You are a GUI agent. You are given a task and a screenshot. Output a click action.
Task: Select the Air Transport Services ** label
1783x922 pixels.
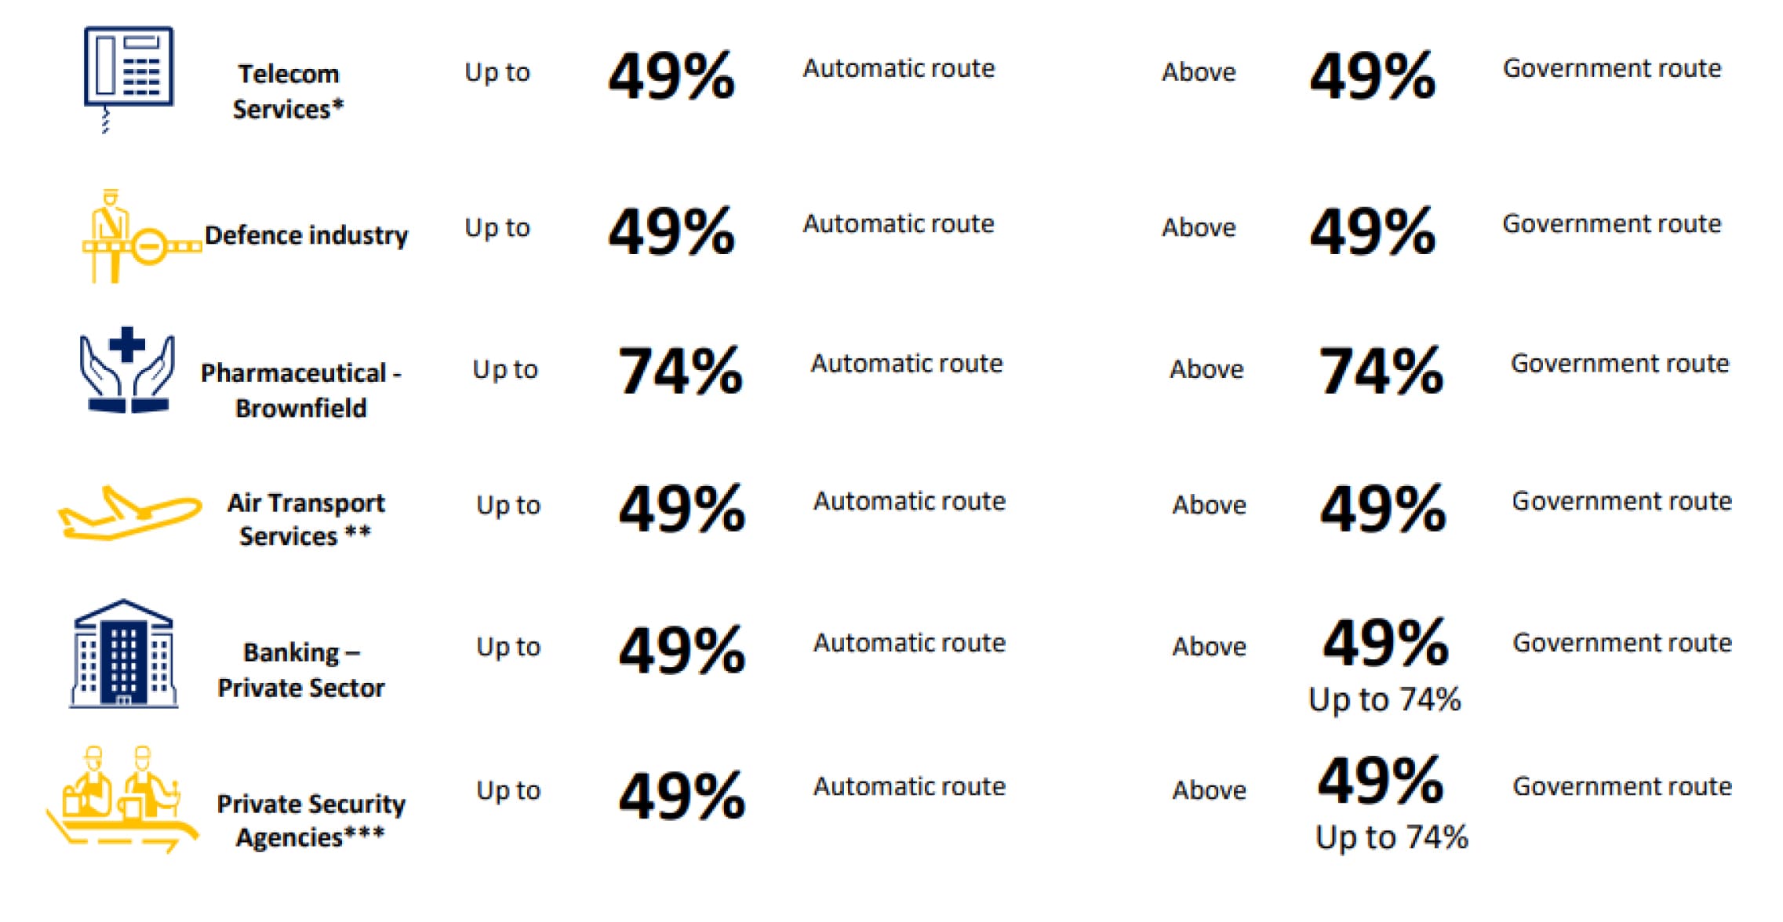[x=306, y=519]
